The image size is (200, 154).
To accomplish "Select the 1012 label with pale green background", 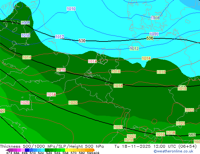I will click(x=134, y=48).
